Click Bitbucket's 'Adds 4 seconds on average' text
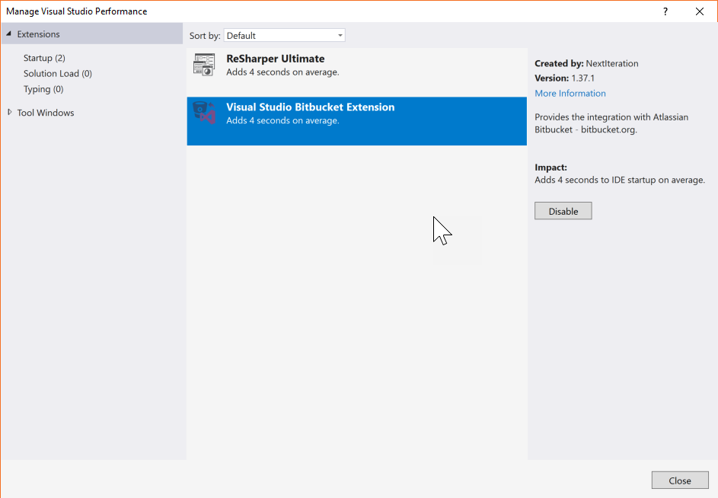Screen dimensions: 718x498 coord(282,120)
